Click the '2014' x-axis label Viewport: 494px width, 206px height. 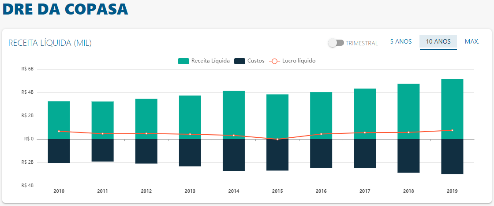[234, 191]
